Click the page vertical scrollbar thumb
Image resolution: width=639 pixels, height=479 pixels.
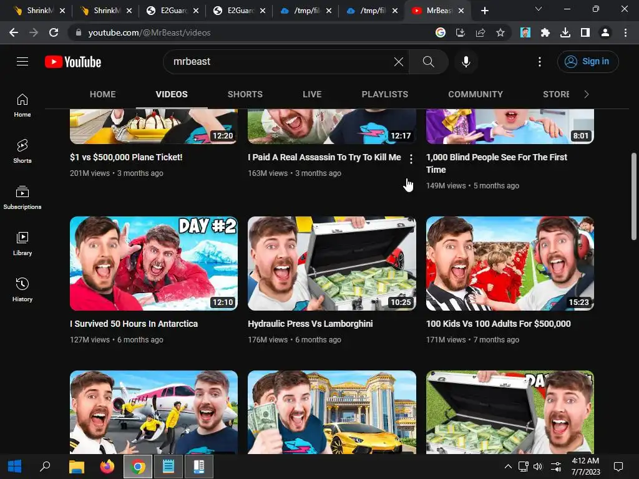pyautogui.click(x=634, y=196)
